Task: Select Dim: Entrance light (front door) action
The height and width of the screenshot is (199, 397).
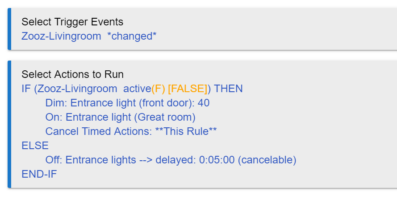Action: click(127, 103)
